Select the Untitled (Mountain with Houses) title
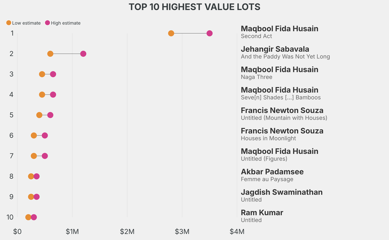Screen dimensions: 389x240 pos(284,118)
